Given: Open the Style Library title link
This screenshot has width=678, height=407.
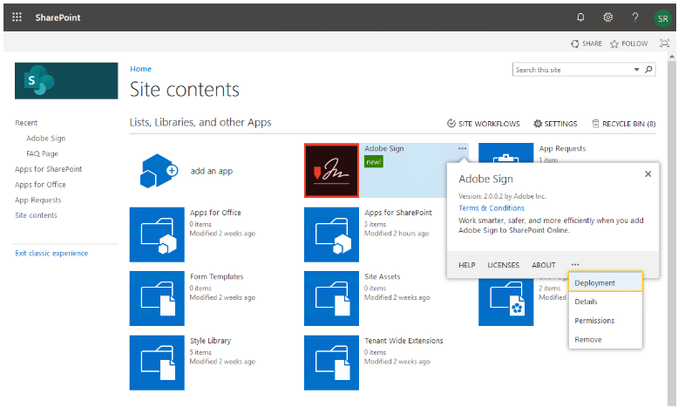Looking at the screenshot, I should 210,341.
